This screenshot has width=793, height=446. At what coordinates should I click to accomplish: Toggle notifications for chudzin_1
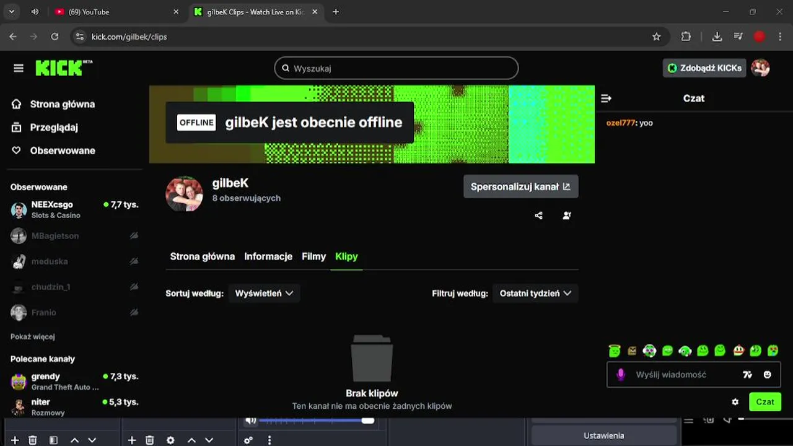tap(134, 287)
